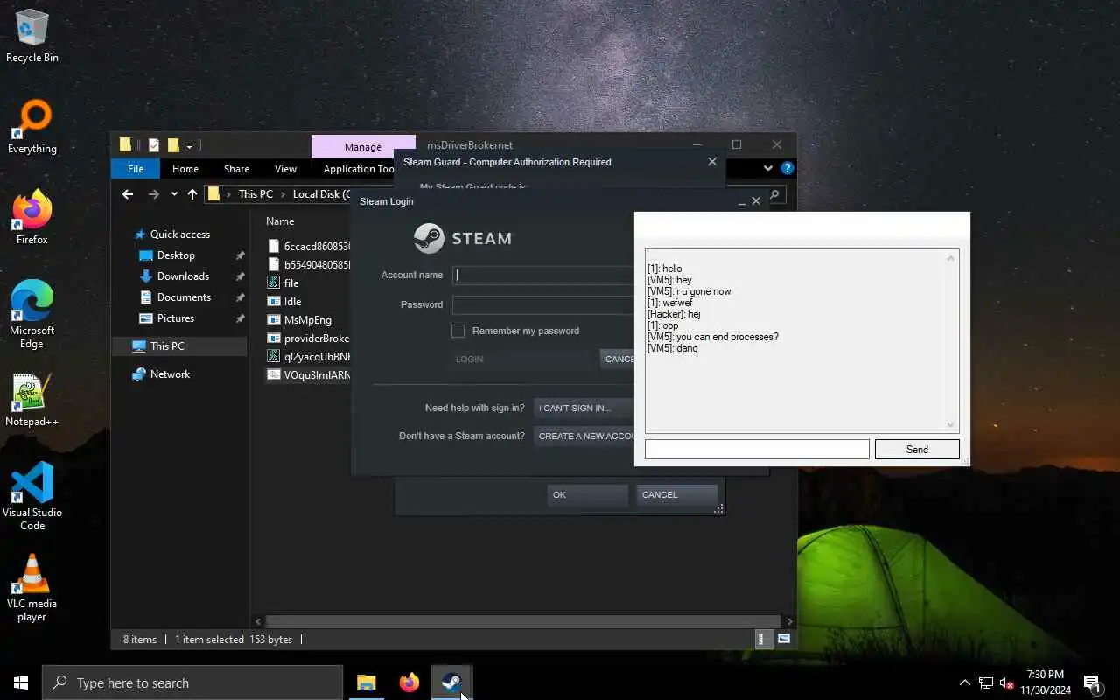Screen dimensions: 1120x700
Task: Open recent locations dropdown in File Explorer
Action: pyautogui.click(x=174, y=194)
